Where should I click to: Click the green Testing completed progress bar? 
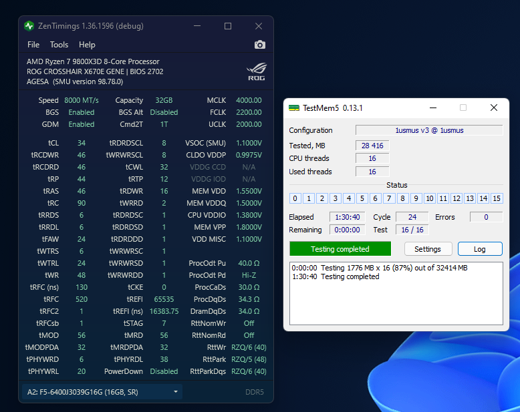340,249
